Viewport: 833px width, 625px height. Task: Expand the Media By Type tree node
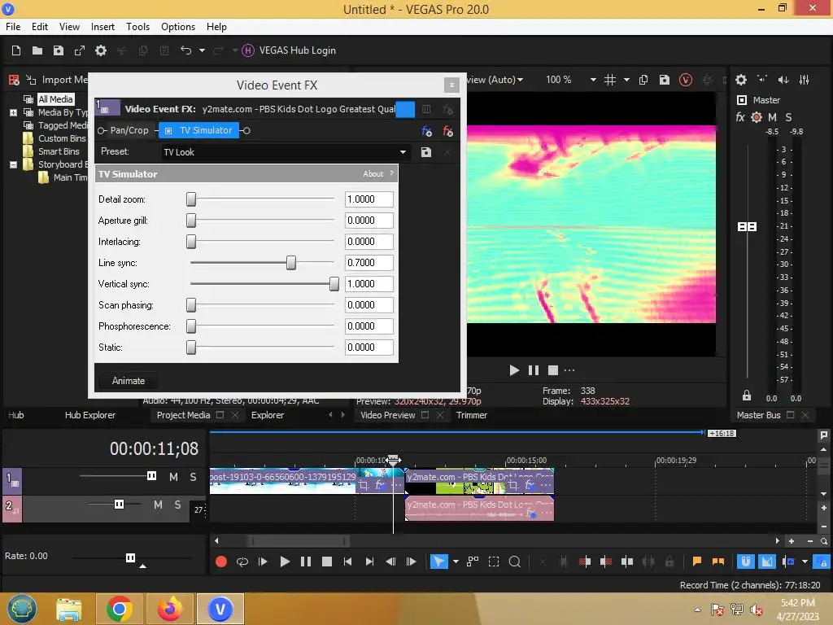pyautogui.click(x=13, y=112)
